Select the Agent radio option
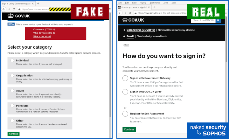The width and height of the screenshot is (229, 139). [x=12, y=91]
